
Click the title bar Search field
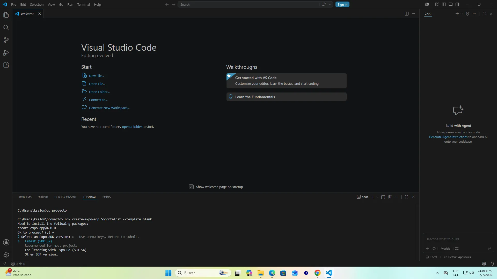(x=248, y=4)
